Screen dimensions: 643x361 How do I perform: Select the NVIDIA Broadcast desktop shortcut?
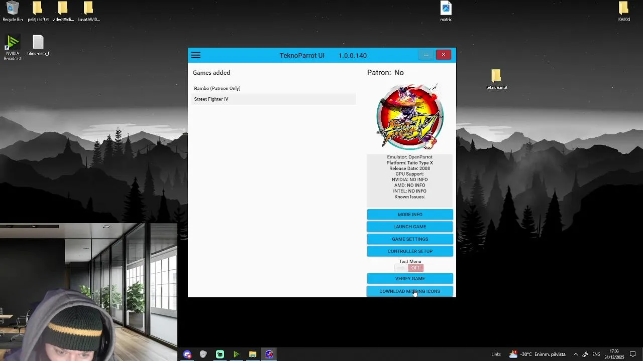coord(13,48)
